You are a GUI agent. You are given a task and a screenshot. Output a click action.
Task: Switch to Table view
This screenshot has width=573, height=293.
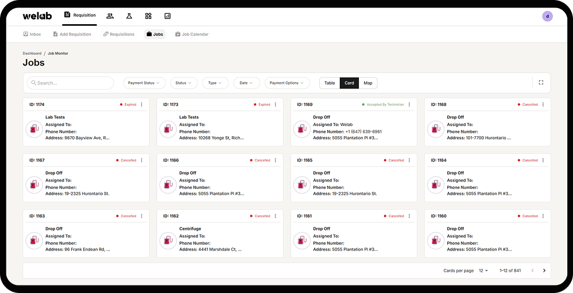[x=330, y=83]
